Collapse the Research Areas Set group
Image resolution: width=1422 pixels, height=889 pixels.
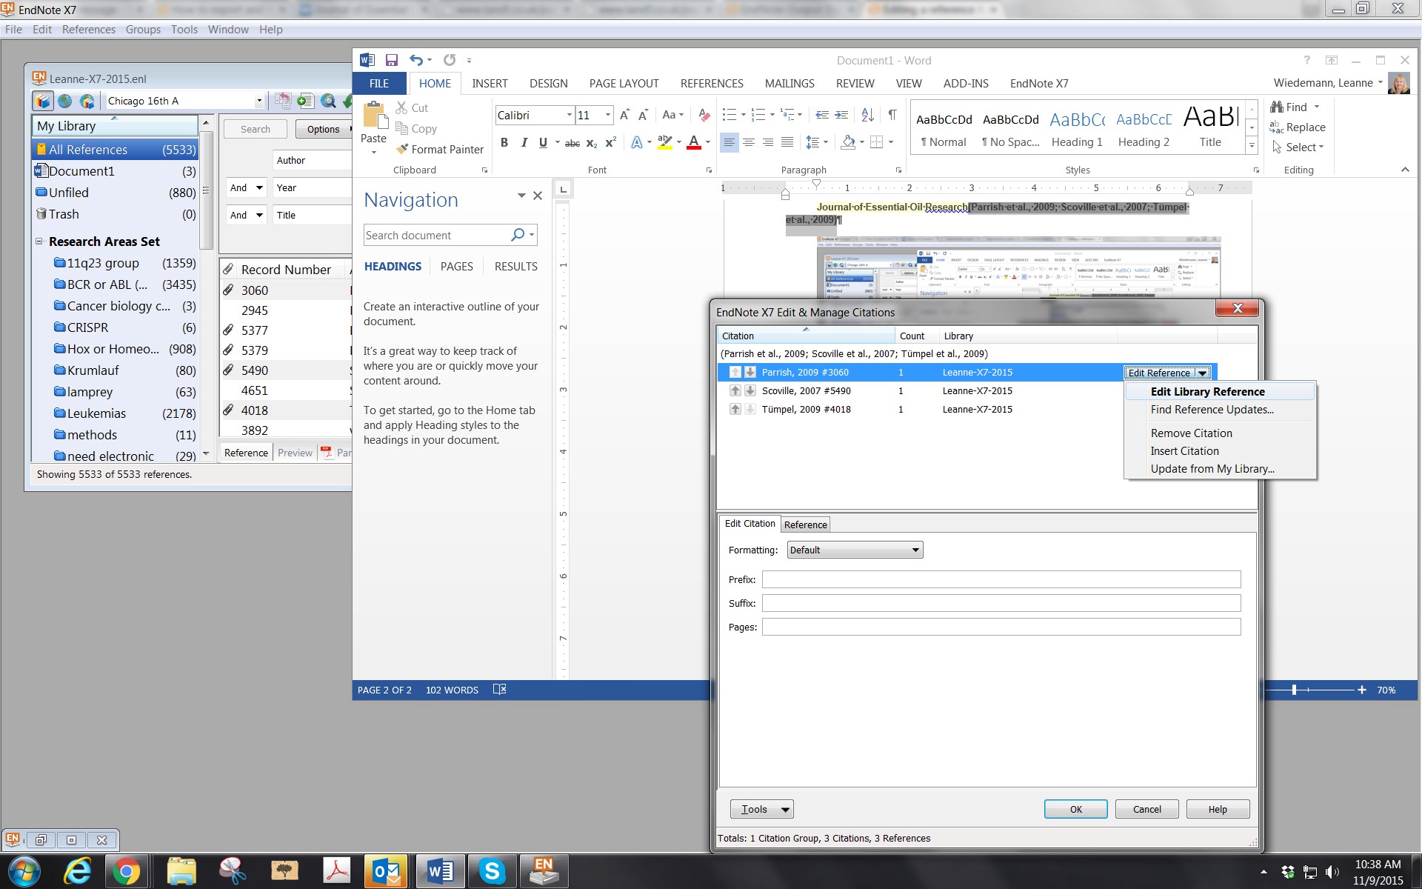[39, 242]
